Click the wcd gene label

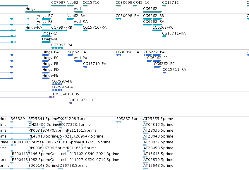(77, 9)
